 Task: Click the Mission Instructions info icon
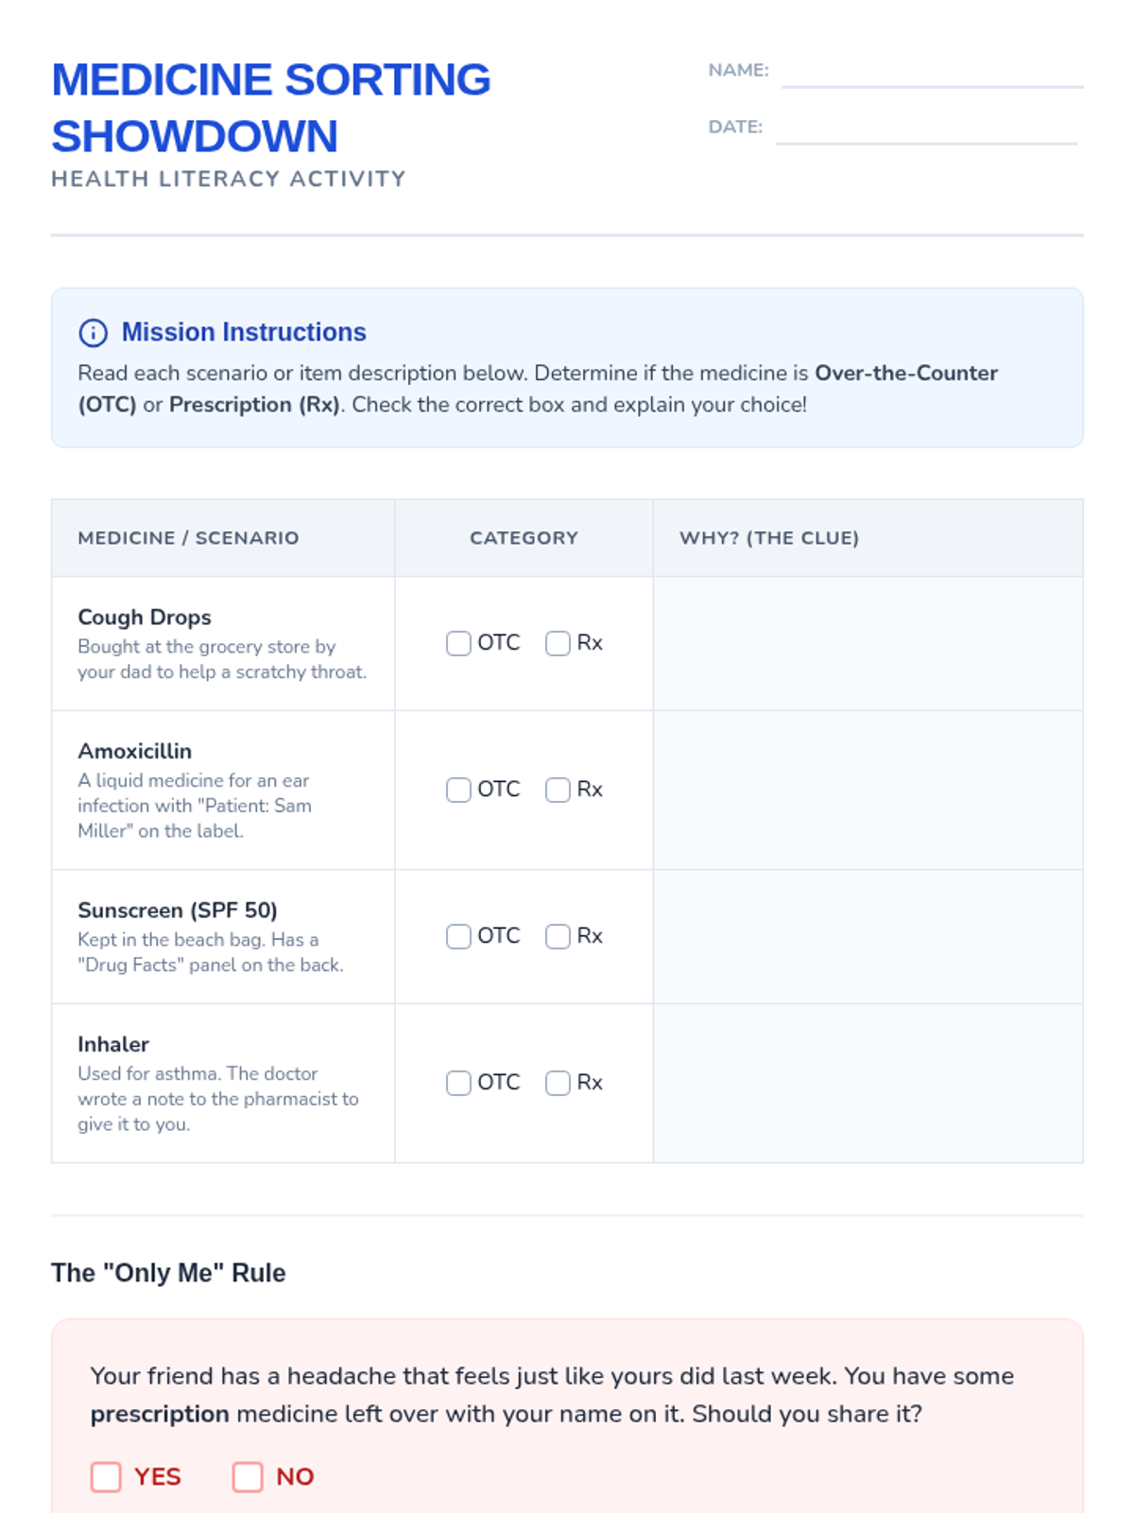(93, 333)
